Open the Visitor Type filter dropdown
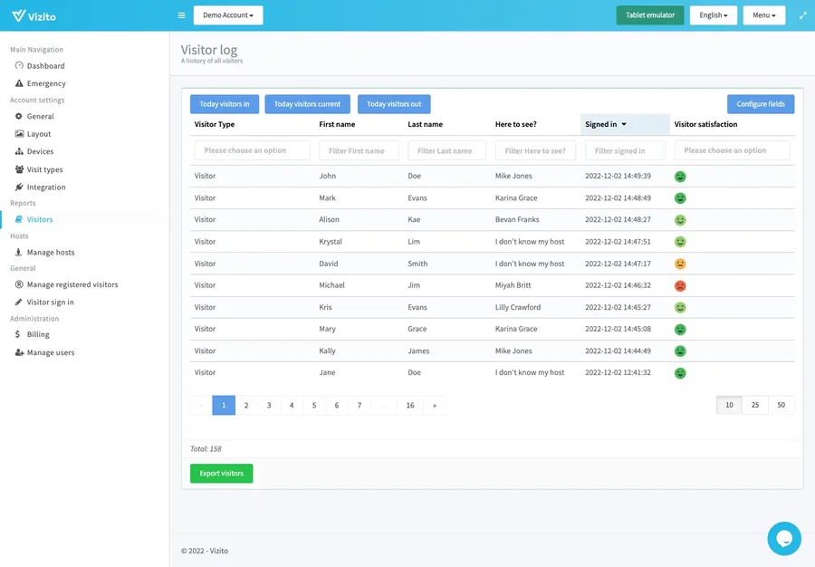The width and height of the screenshot is (815, 567). click(x=252, y=150)
